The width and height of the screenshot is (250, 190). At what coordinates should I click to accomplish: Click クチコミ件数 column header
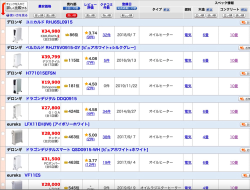106,6
